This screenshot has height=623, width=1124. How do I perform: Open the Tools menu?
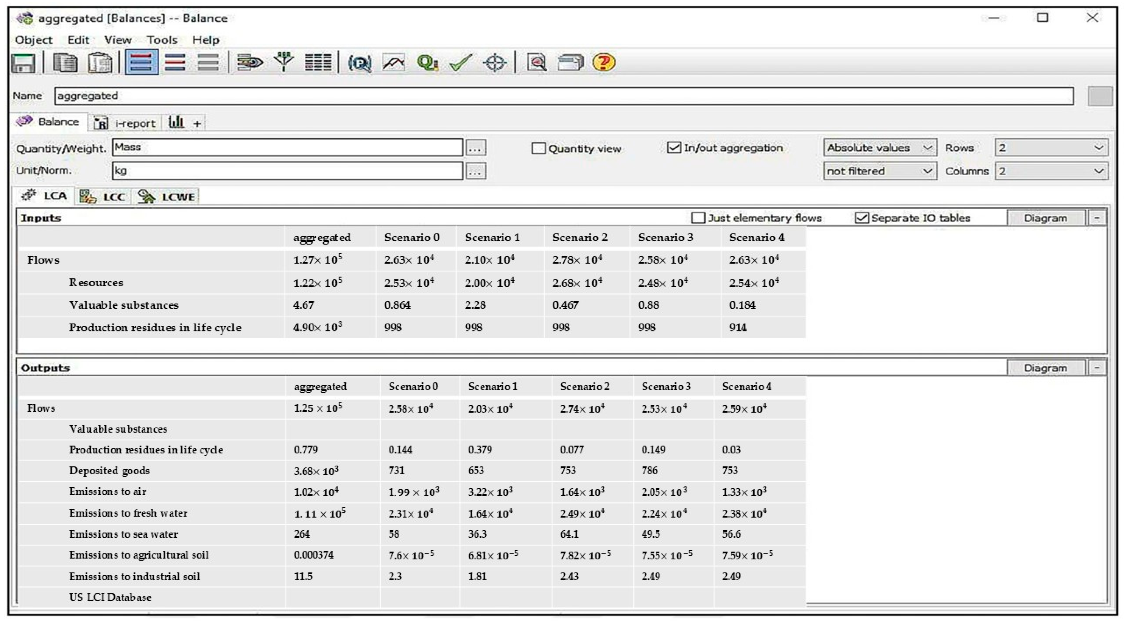click(162, 40)
